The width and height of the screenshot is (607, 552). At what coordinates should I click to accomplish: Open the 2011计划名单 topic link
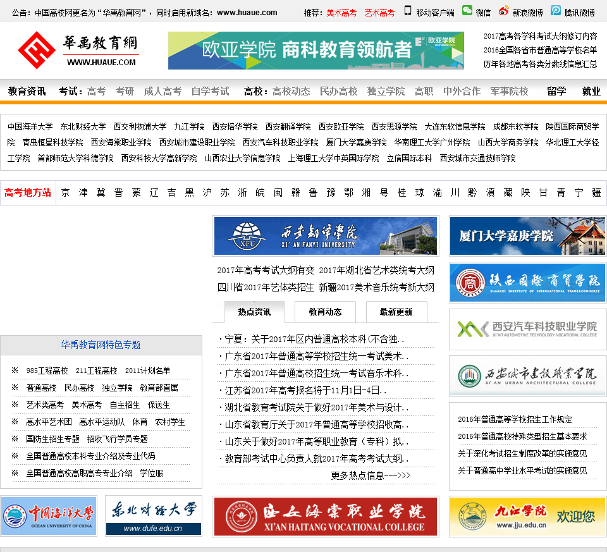pos(147,371)
